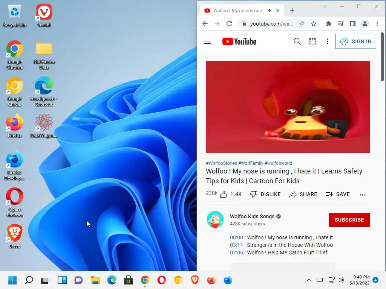Click the #WolfooStories hashtag
The image size is (386, 289).
[221, 163]
